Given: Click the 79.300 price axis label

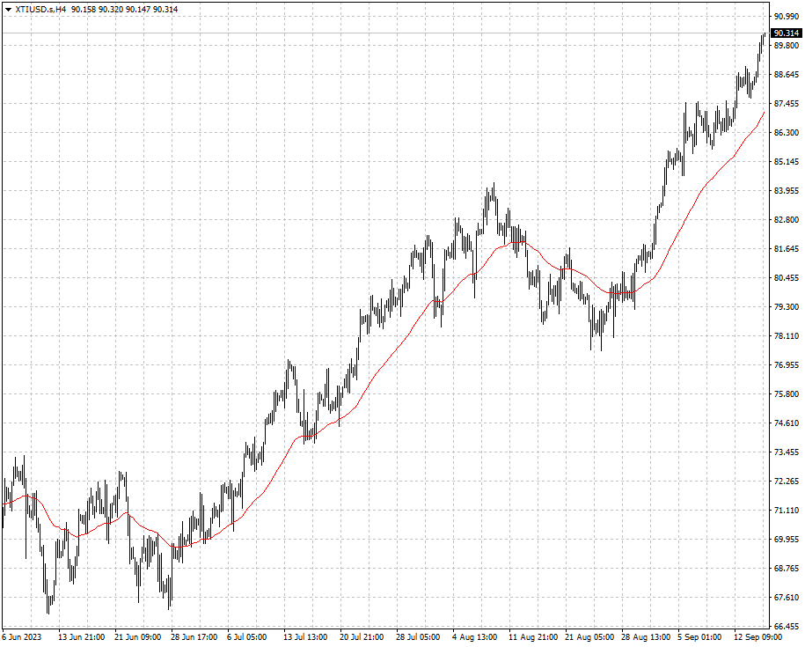Looking at the screenshot, I should tap(786, 307).
